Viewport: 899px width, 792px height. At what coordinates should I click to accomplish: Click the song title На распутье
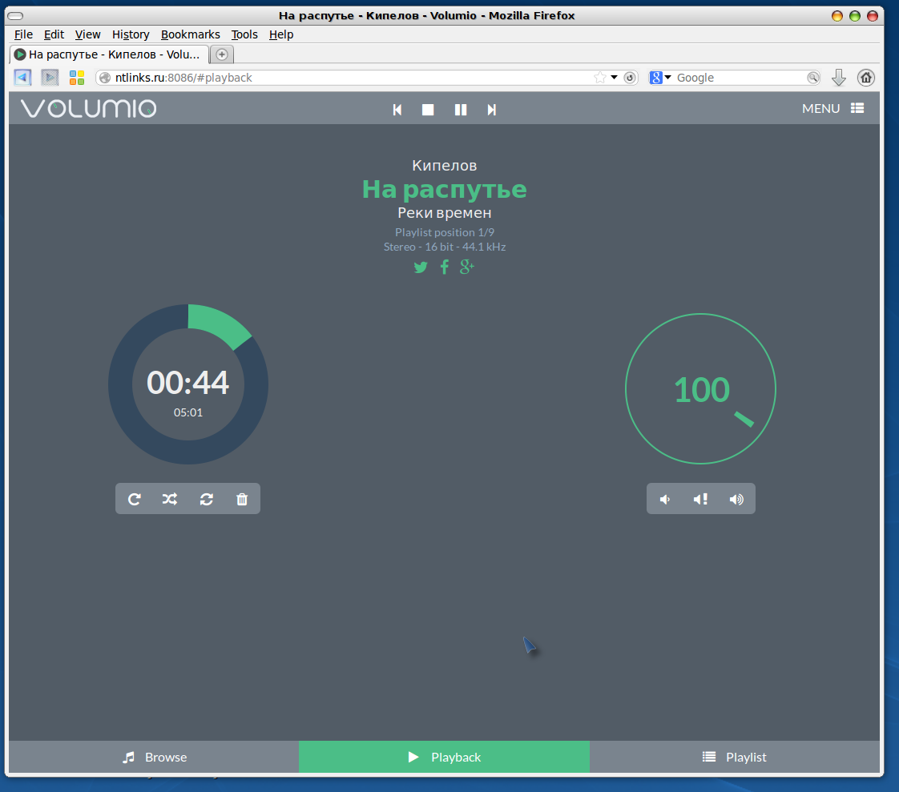tap(445, 189)
